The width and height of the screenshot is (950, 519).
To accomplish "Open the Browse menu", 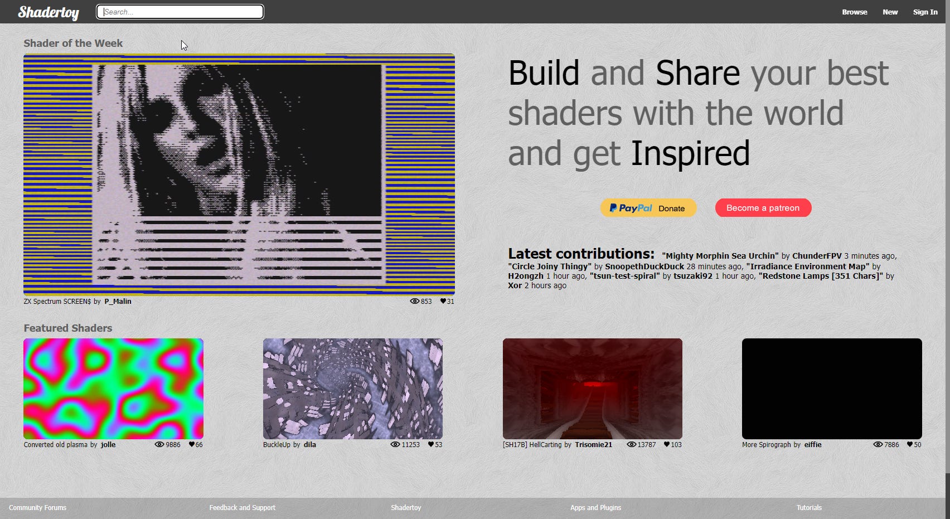I will [x=854, y=12].
